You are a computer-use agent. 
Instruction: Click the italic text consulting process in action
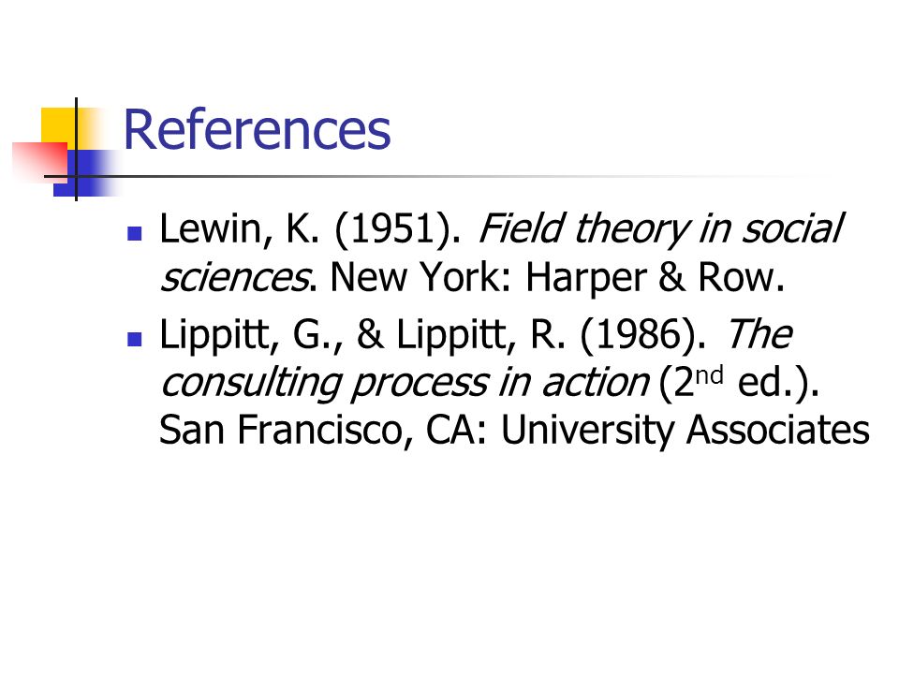(405, 384)
